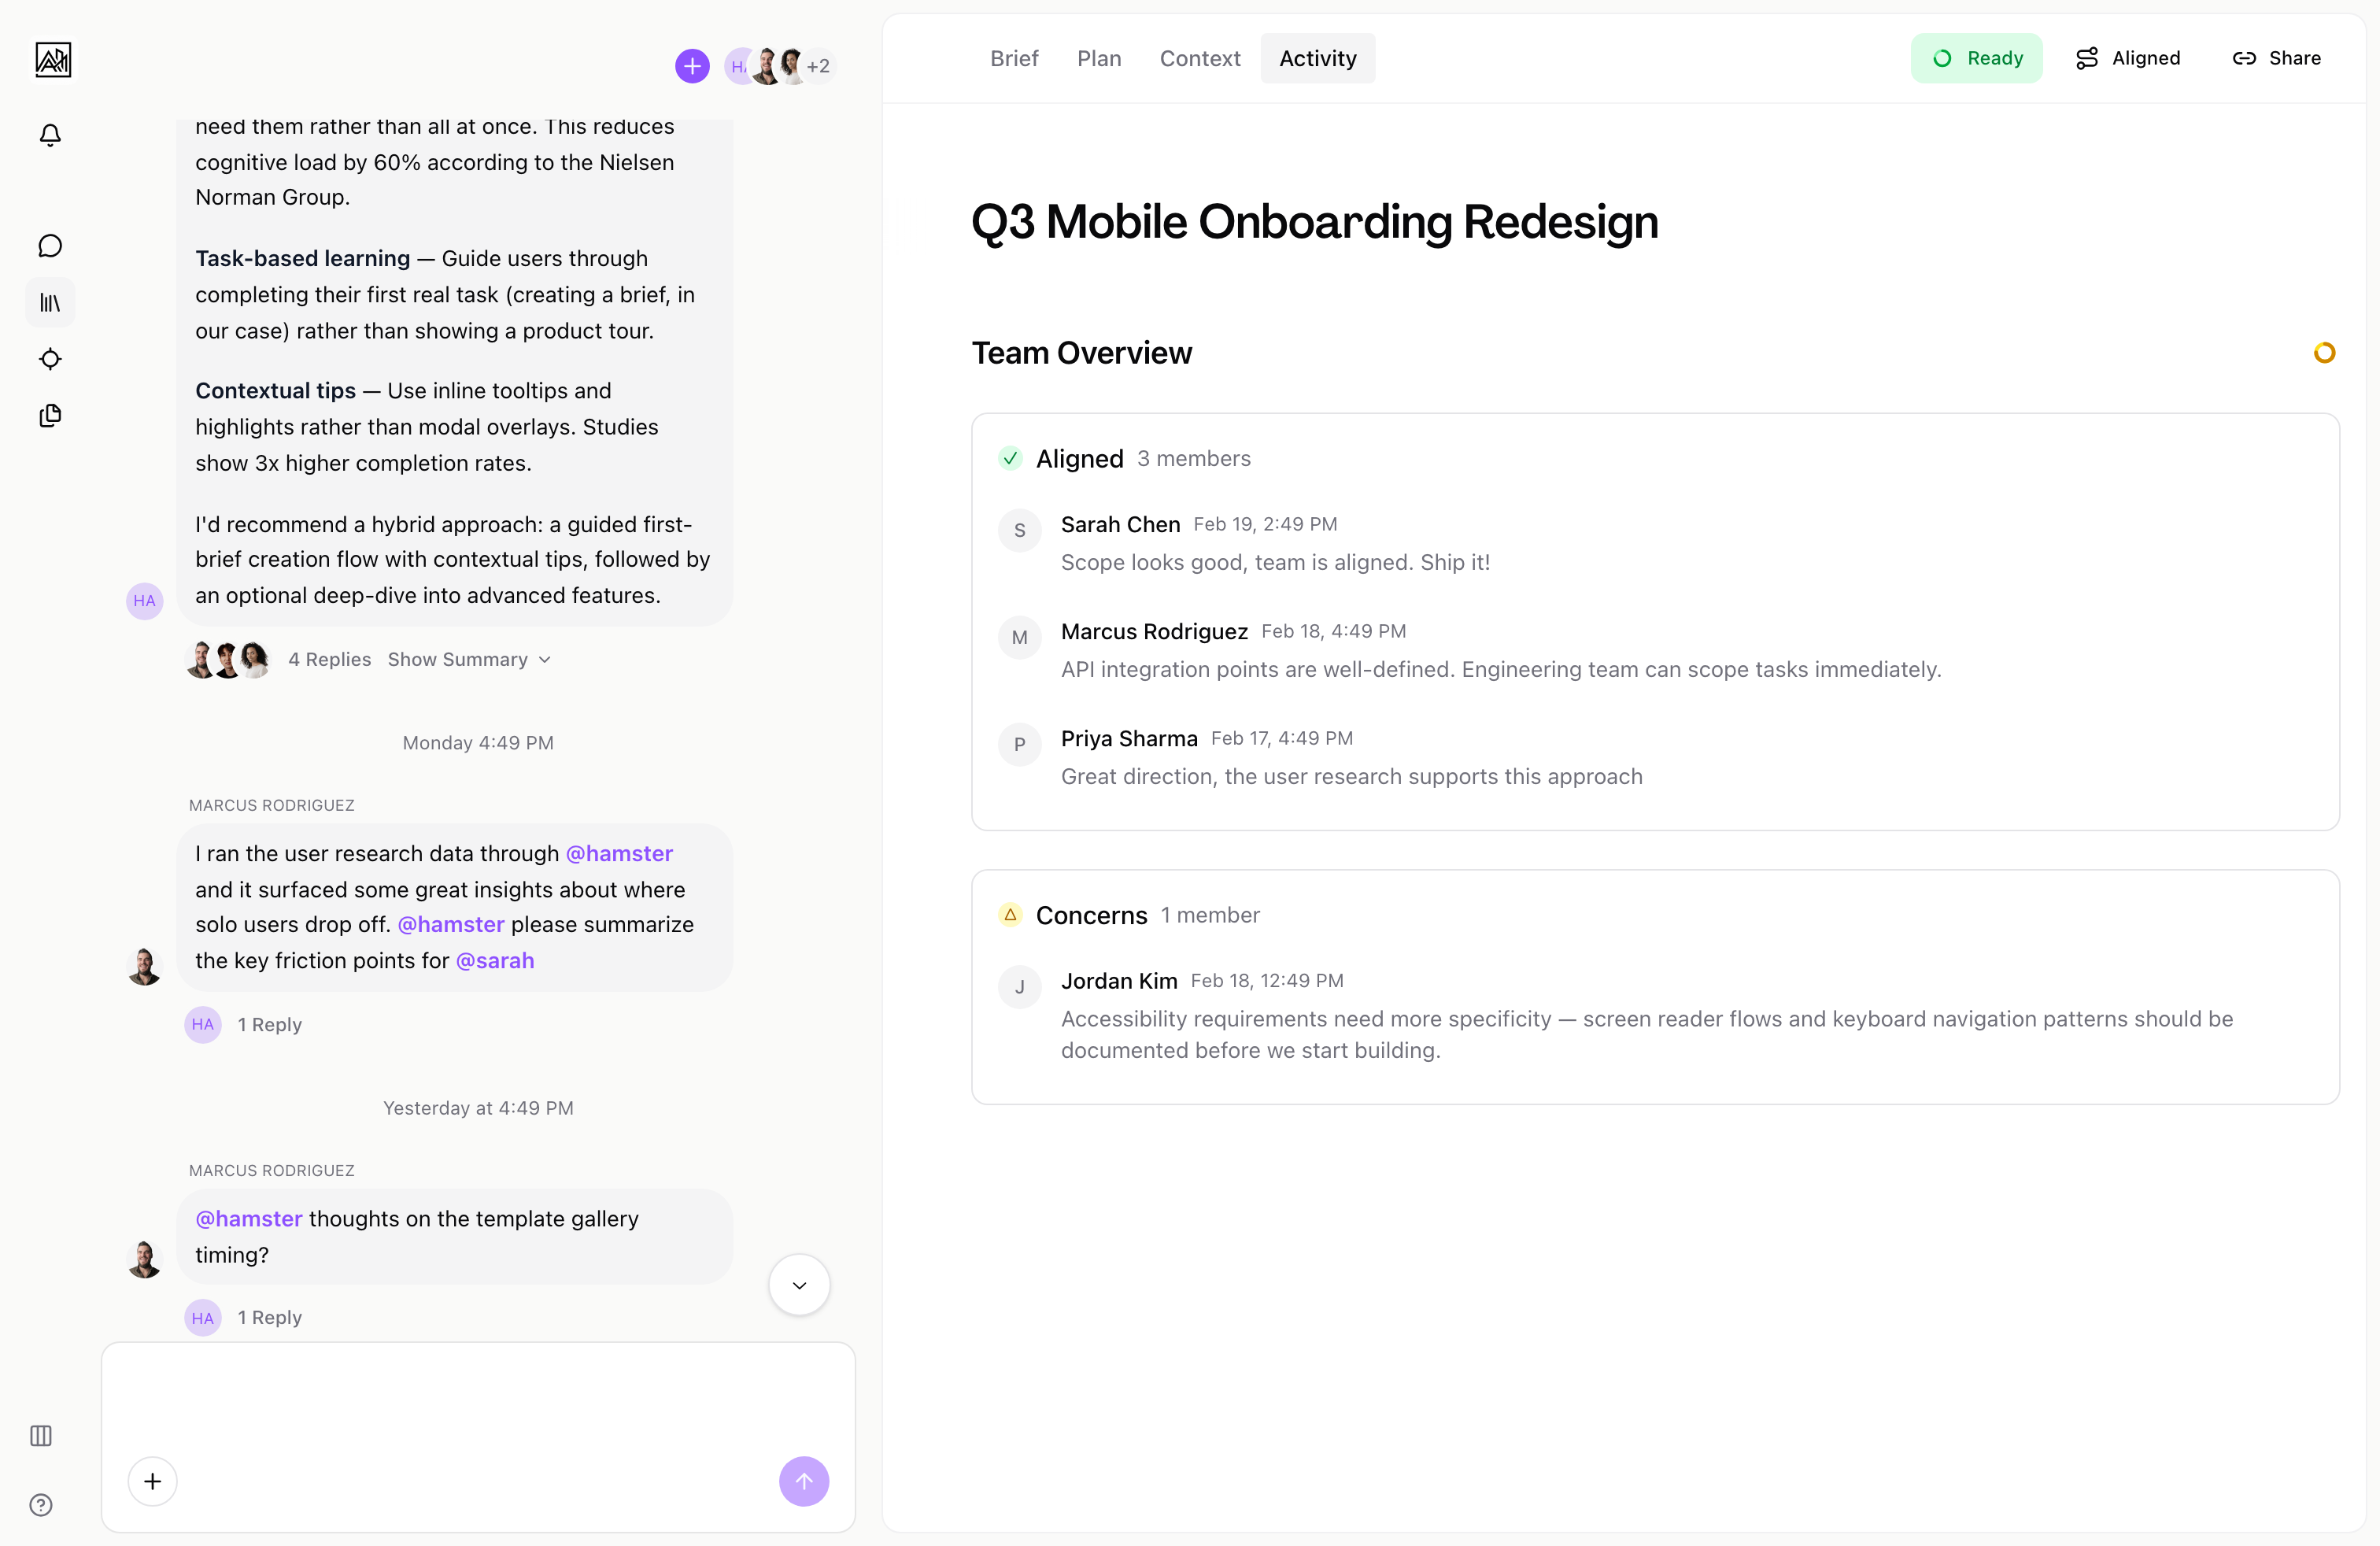Expand the Show Summary dropdown
The height and width of the screenshot is (1546, 2380).
[x=469, y=659]
